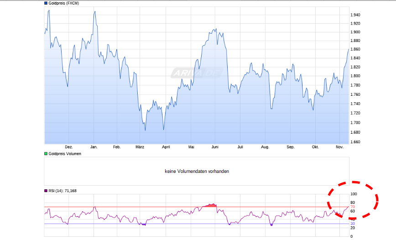Click the purple RSI (14) legend square
The height and width of the screenshot is (240, 396).
coord(46,191)
